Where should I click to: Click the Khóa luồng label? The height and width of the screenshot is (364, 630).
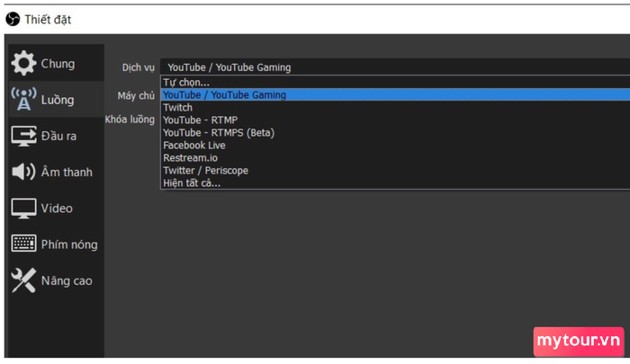point(130,120)
